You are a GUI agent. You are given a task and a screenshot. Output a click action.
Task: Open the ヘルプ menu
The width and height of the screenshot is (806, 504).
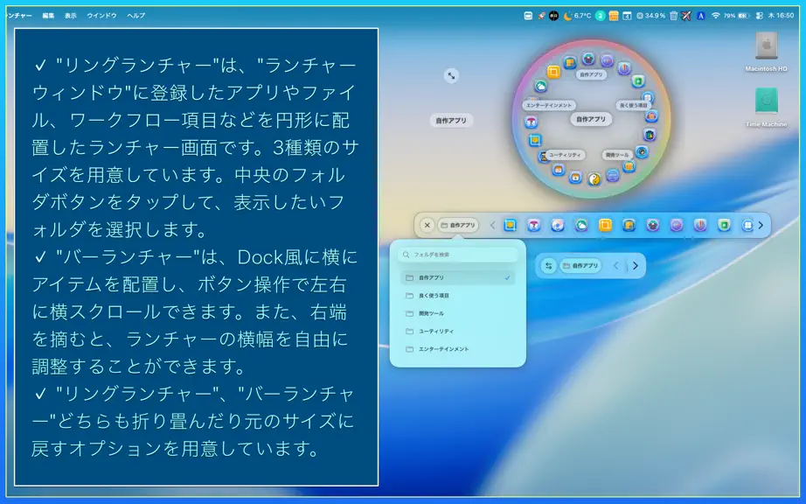pos(136,16)
